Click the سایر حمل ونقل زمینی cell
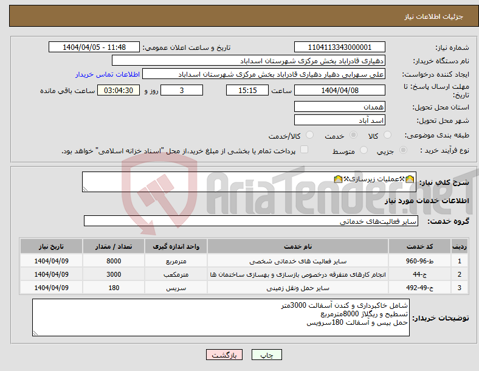 (298, 288)
